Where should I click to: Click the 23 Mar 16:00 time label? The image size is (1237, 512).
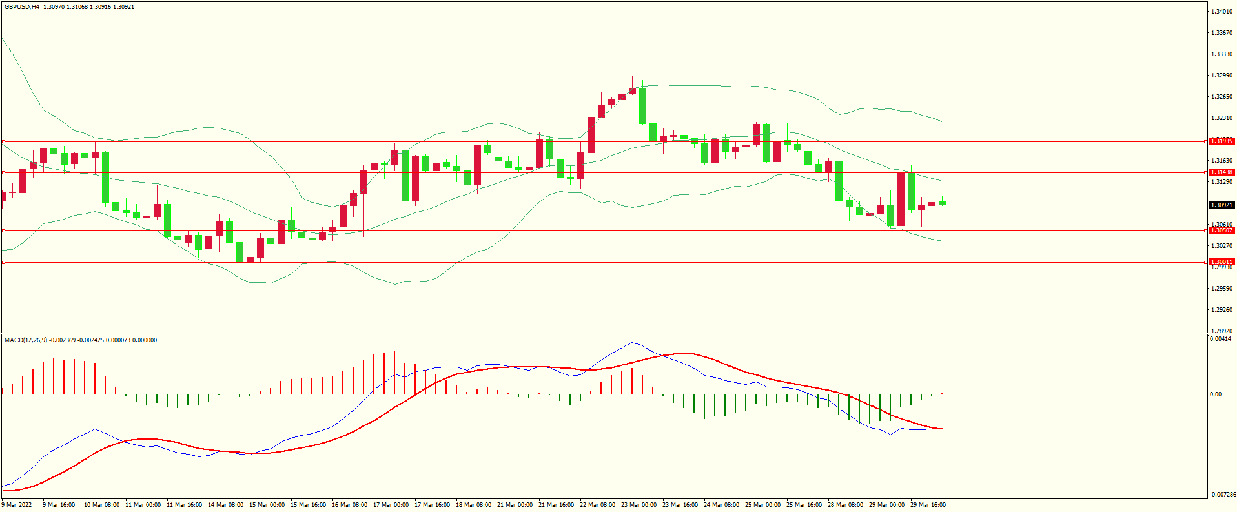click(680, 505)
